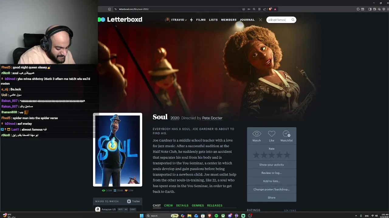This screenshot has height=218, width=389.
Task: Click 'Review or log...'
Action: tap(271, 173)
